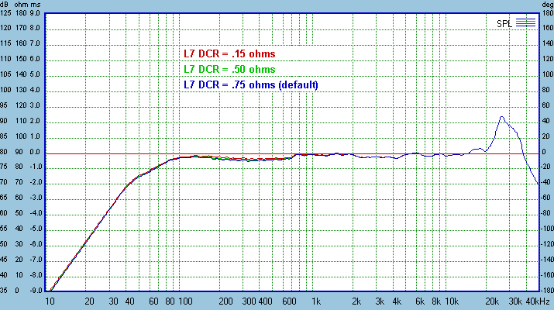Image resolution: width=554 pixels, height=310 pixels.
Task: Click the 200 Hz frequency axis label
Action: (x=226, y=301)
